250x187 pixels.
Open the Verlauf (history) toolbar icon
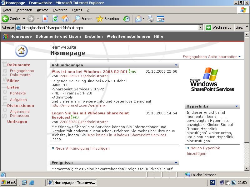[126, 19]
